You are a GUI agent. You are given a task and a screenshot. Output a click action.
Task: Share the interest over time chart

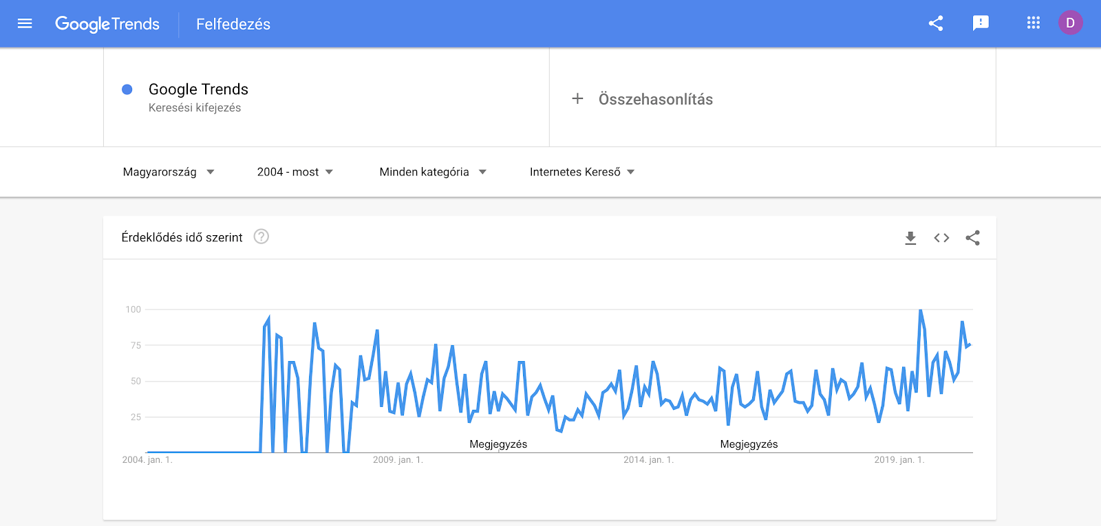click(x=972, y=238)
